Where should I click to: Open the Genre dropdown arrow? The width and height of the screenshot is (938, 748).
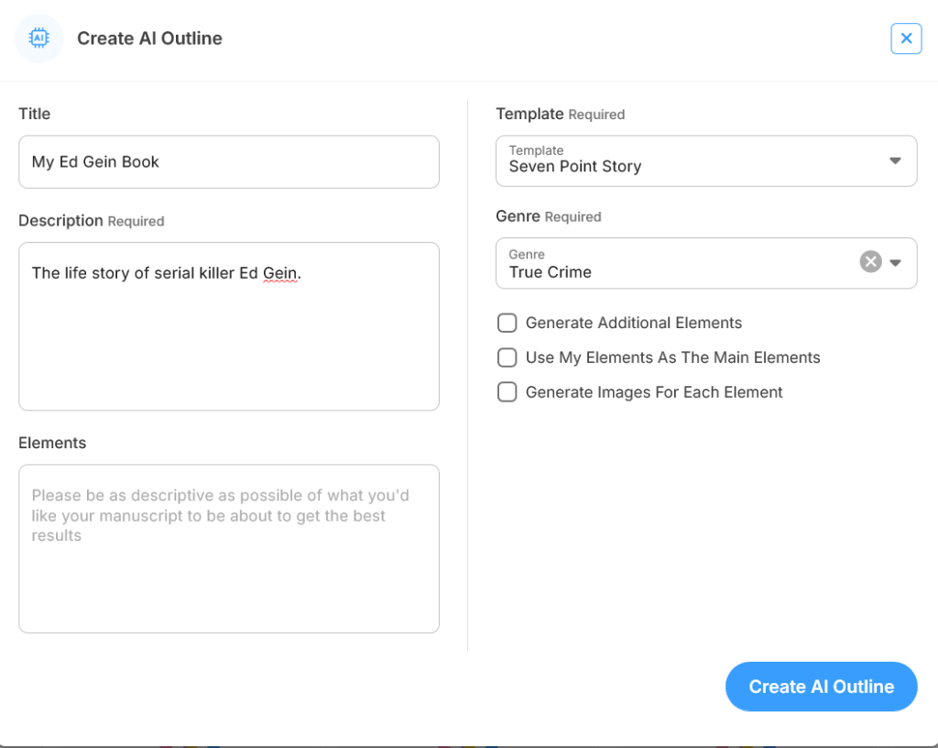(896, 263)
